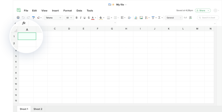Click the Clear formatting eraser icon
This screenshot has height=112, width=222.
pos(38,18)
